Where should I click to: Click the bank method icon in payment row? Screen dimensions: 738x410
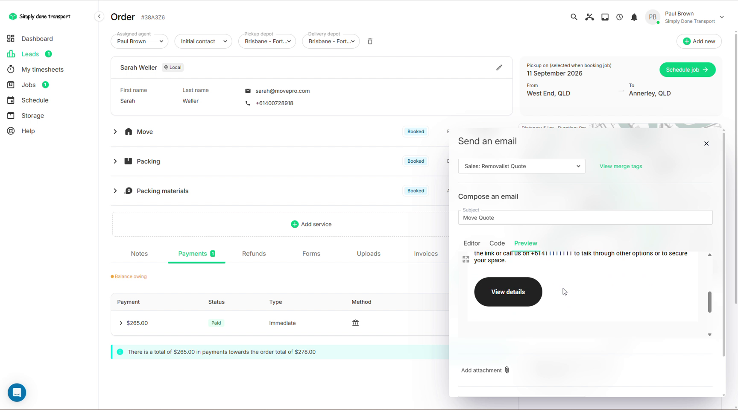click(355, 323)
